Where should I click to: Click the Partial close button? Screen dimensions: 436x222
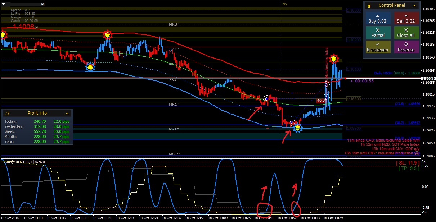(x=377, y=33)
